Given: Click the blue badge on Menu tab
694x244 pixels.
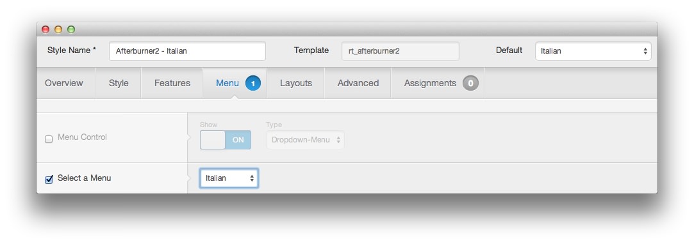Looking at the screenshot, I should [x=252, y=83].
